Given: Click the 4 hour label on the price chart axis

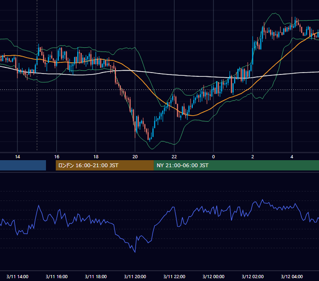Looking at the screenshot, I should (292, 157).
